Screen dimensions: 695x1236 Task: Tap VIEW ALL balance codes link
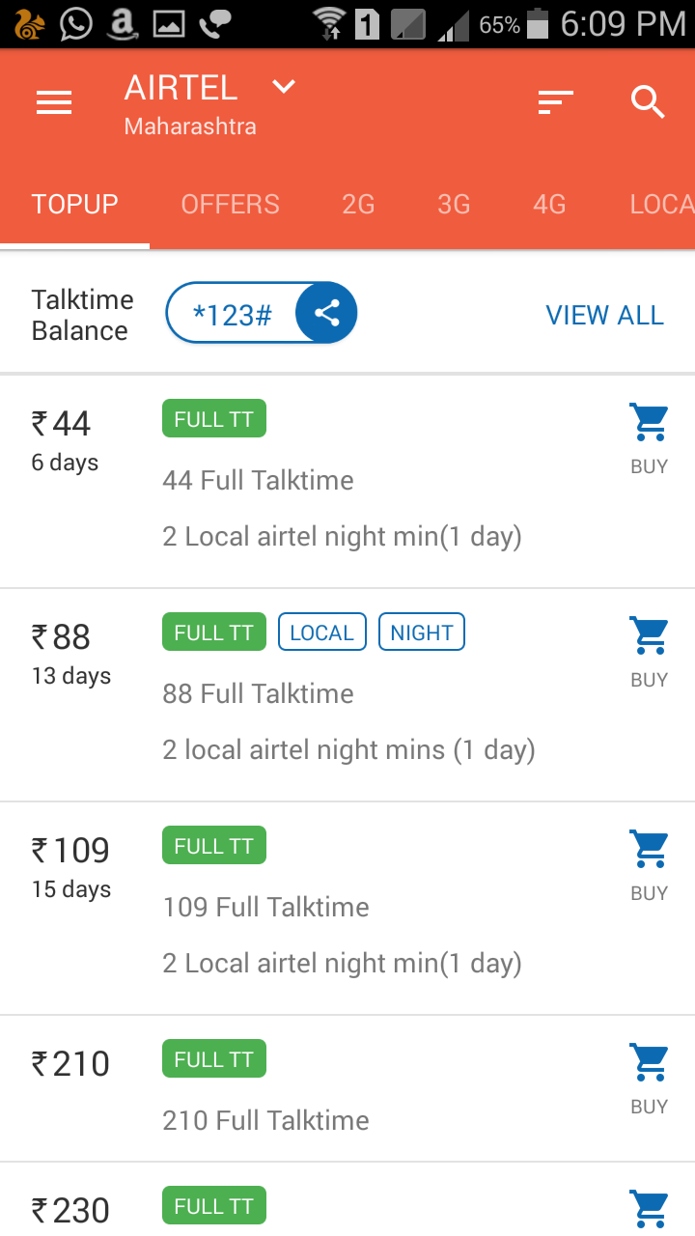[604, 315]
